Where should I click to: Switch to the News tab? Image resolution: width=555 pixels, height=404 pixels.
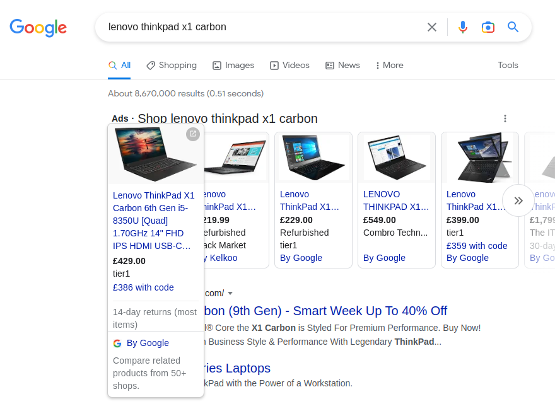[342, 65]
